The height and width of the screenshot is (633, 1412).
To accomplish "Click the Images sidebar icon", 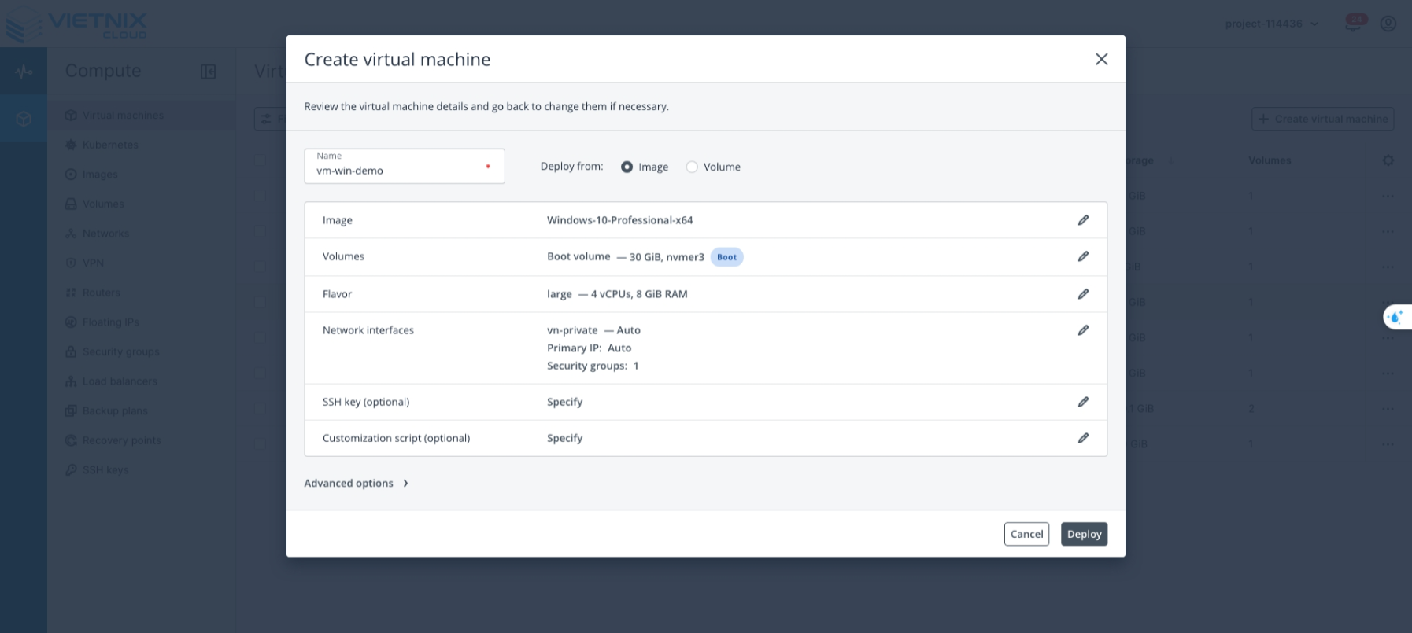I will click(x=71, y=175).
